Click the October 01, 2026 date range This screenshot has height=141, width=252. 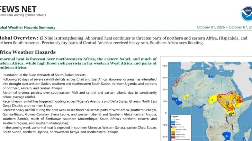click(x=224, y=27)
